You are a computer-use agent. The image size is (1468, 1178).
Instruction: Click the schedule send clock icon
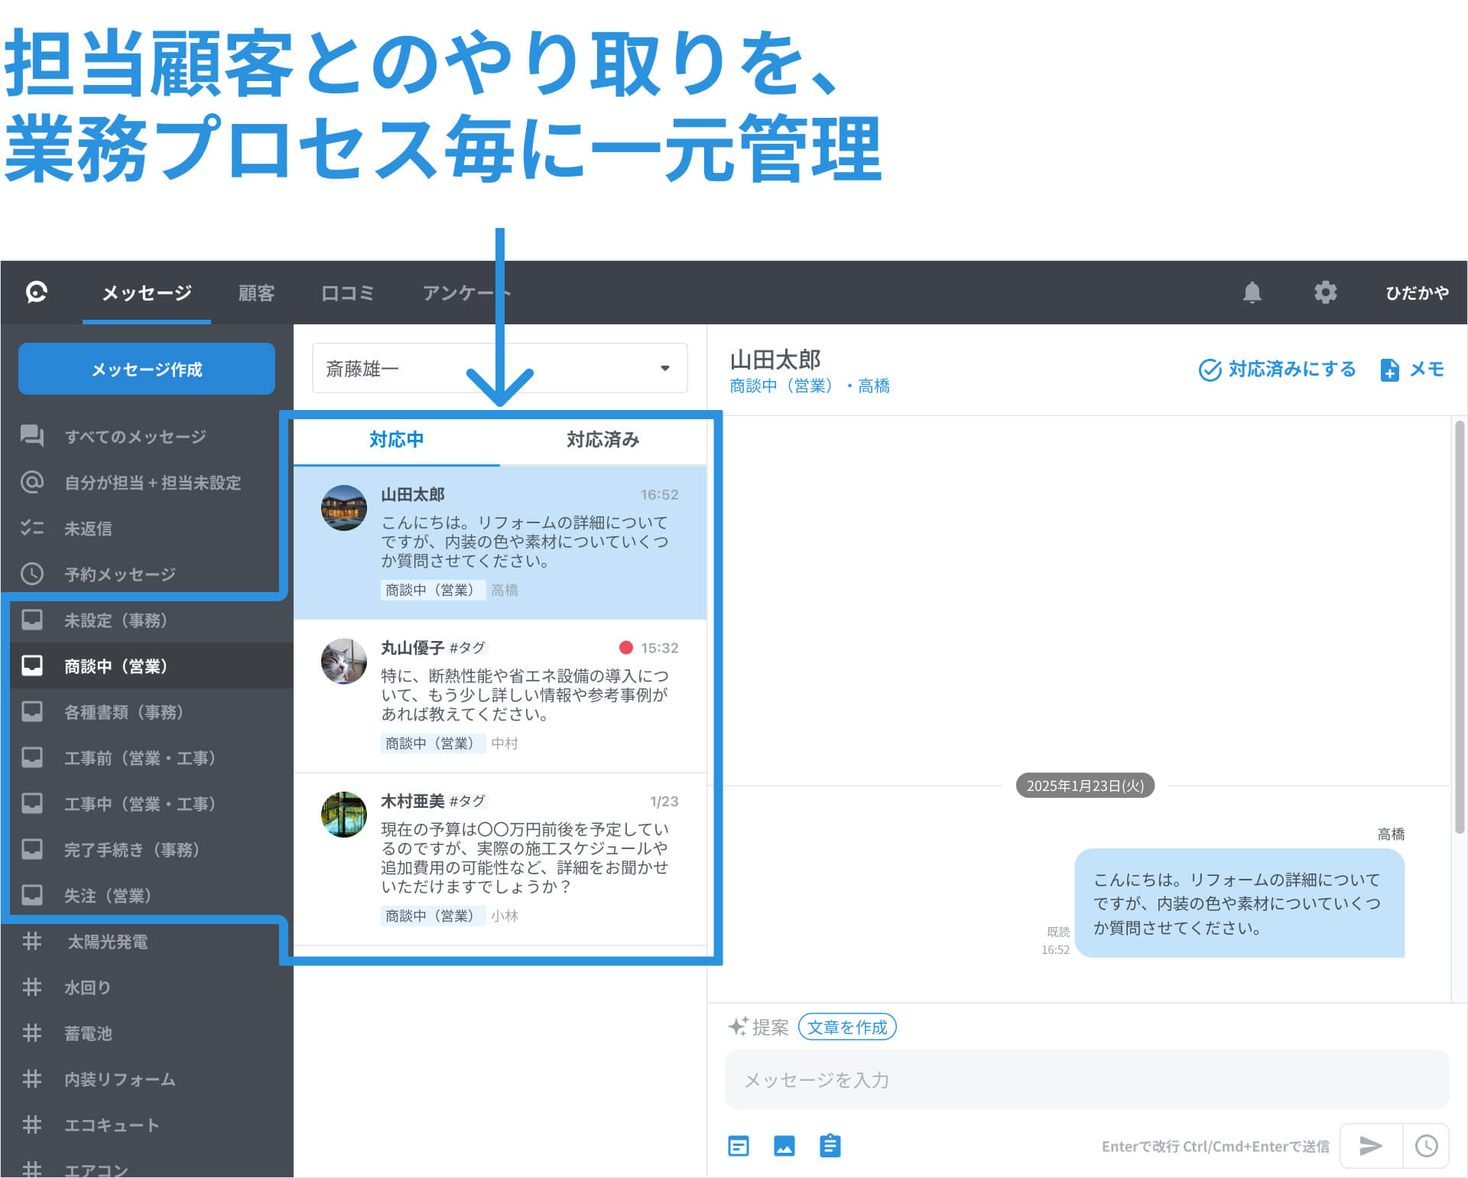[1426, 1145]
